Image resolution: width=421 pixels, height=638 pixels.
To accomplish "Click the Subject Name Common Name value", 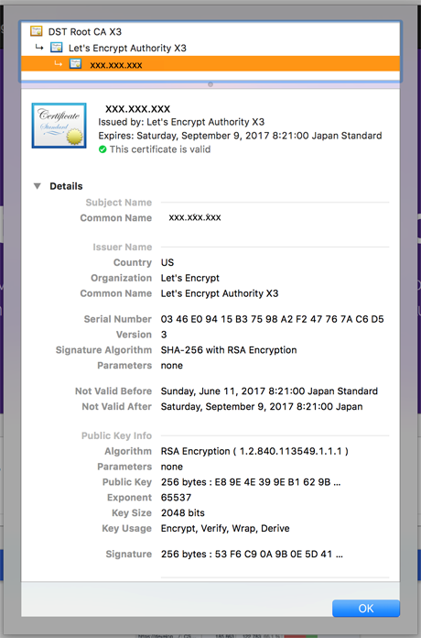I will pyautogui.click(x=195, y=217).
